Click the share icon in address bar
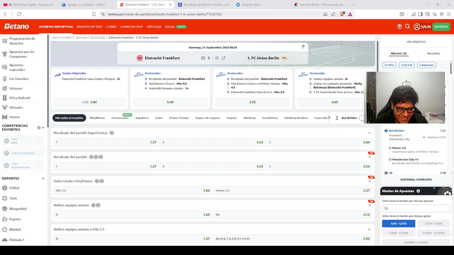This screenshot has height=255, width=454. (x=333, y=14)
